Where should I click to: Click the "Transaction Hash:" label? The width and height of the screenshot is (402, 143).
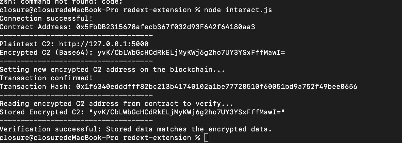click(36, 87)
